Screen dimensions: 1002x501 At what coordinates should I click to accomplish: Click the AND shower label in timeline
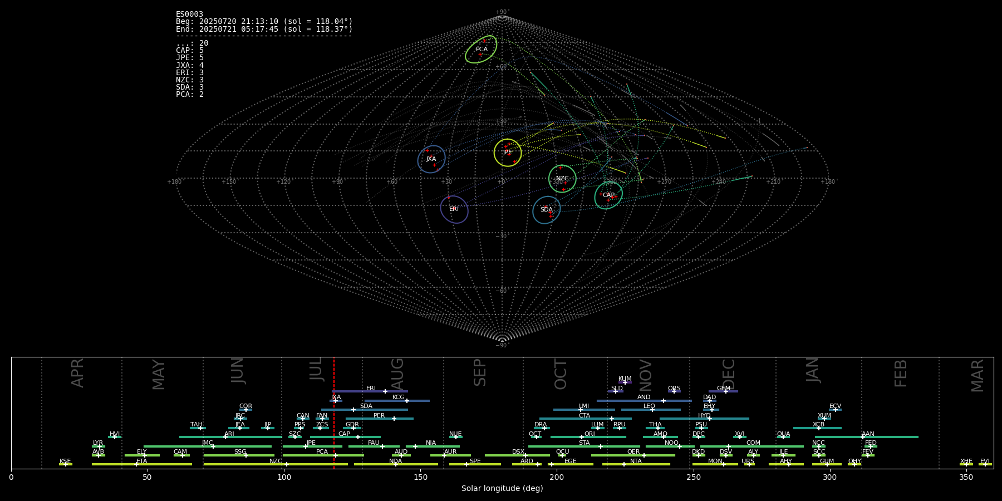[x=644, y=397]
